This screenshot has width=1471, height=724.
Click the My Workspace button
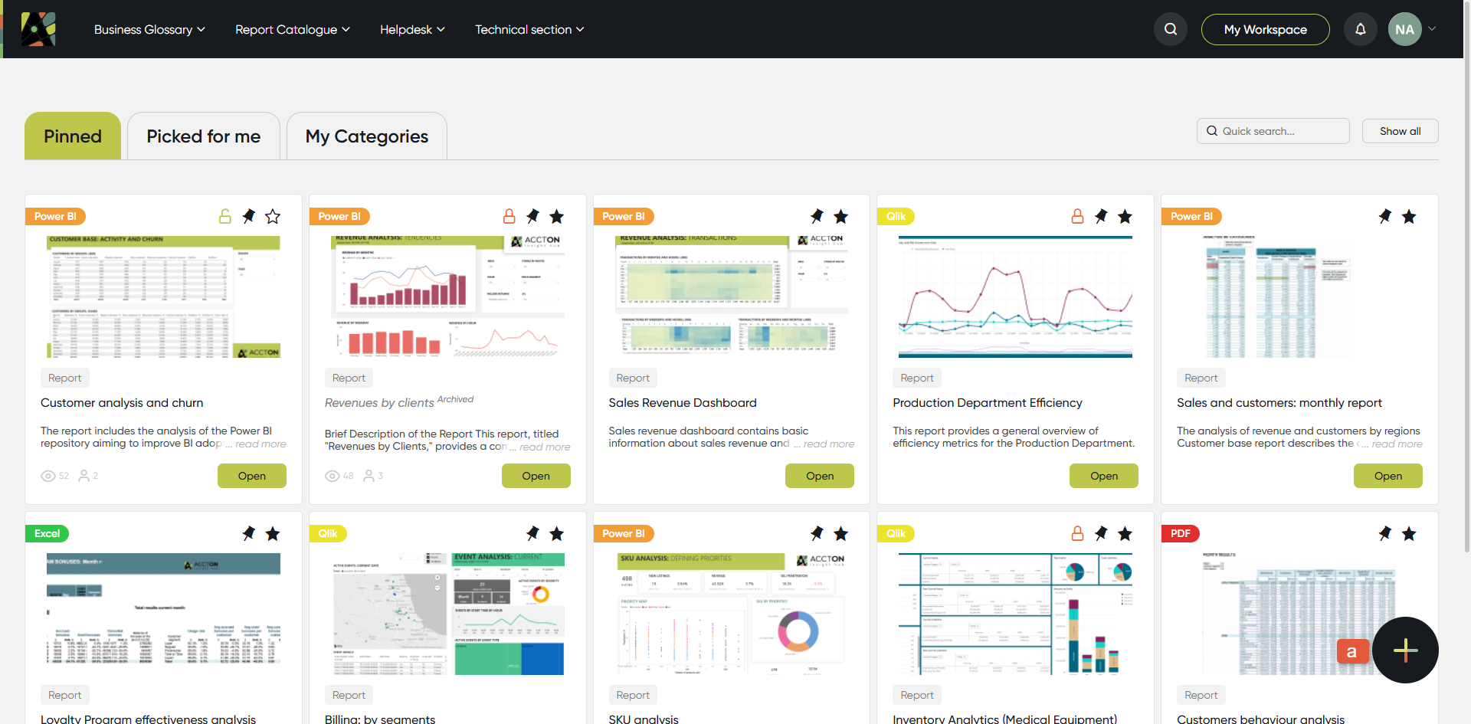(x=1266, y=29)
